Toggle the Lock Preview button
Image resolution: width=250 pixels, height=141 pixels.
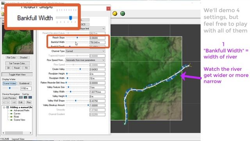9,98
